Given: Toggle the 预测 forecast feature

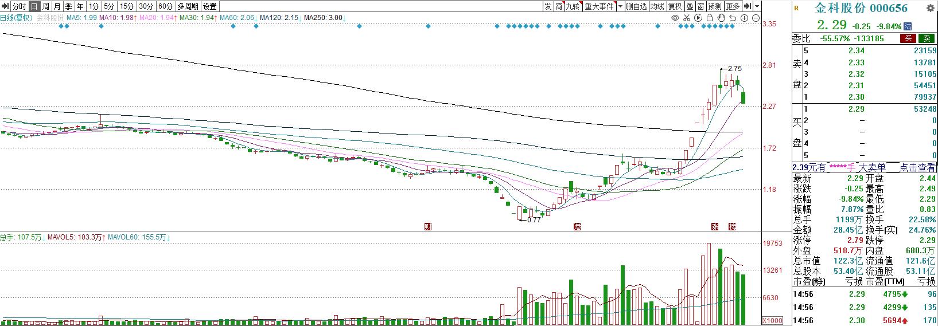Looking at the screenshot, I should (715, 6).
